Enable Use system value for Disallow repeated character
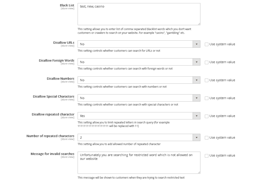Image resolution: width=263 pixels, height=183 pixels. pos(206,116)
